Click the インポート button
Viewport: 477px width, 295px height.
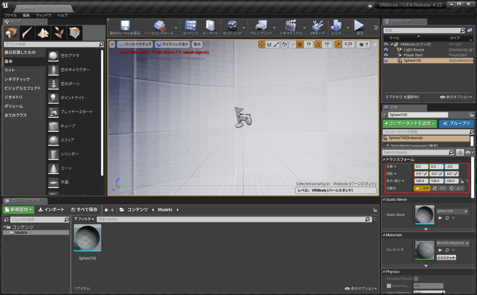(x=51, y=210)
